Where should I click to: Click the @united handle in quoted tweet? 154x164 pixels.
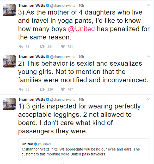[x=44, y=144]
